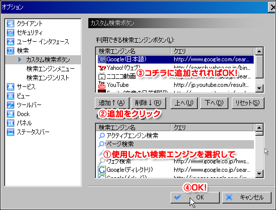The height and width of the screenshot is (210, 276).
Task: Click the upper list クエリ column header
Action: pos(212,51)
